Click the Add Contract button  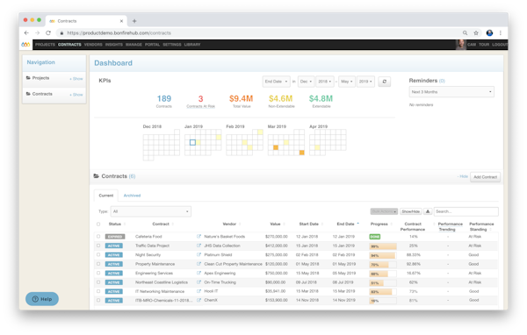485,177
